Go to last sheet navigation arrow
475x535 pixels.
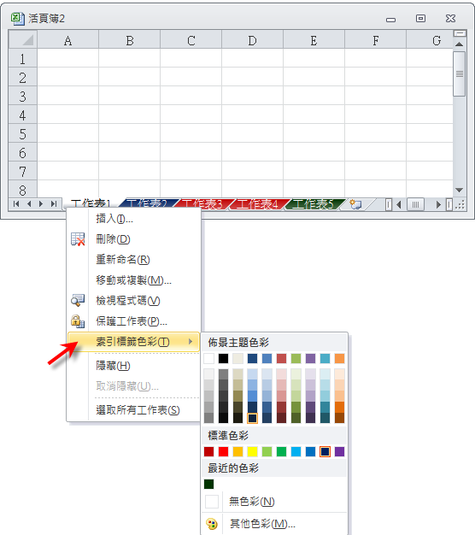(x=54, y=204)
